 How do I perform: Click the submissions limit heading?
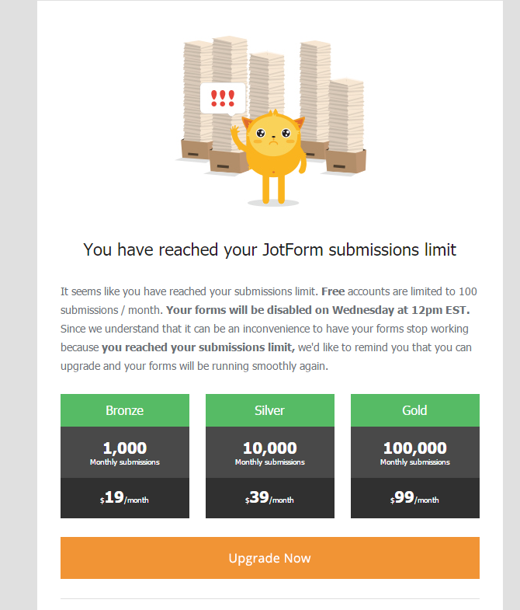pos(269,249)
